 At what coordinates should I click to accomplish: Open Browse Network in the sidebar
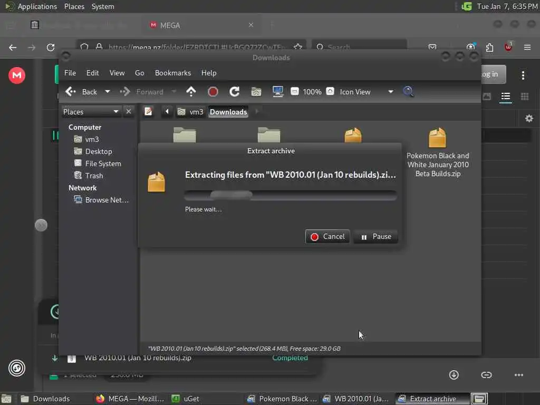tap(102, 200)
